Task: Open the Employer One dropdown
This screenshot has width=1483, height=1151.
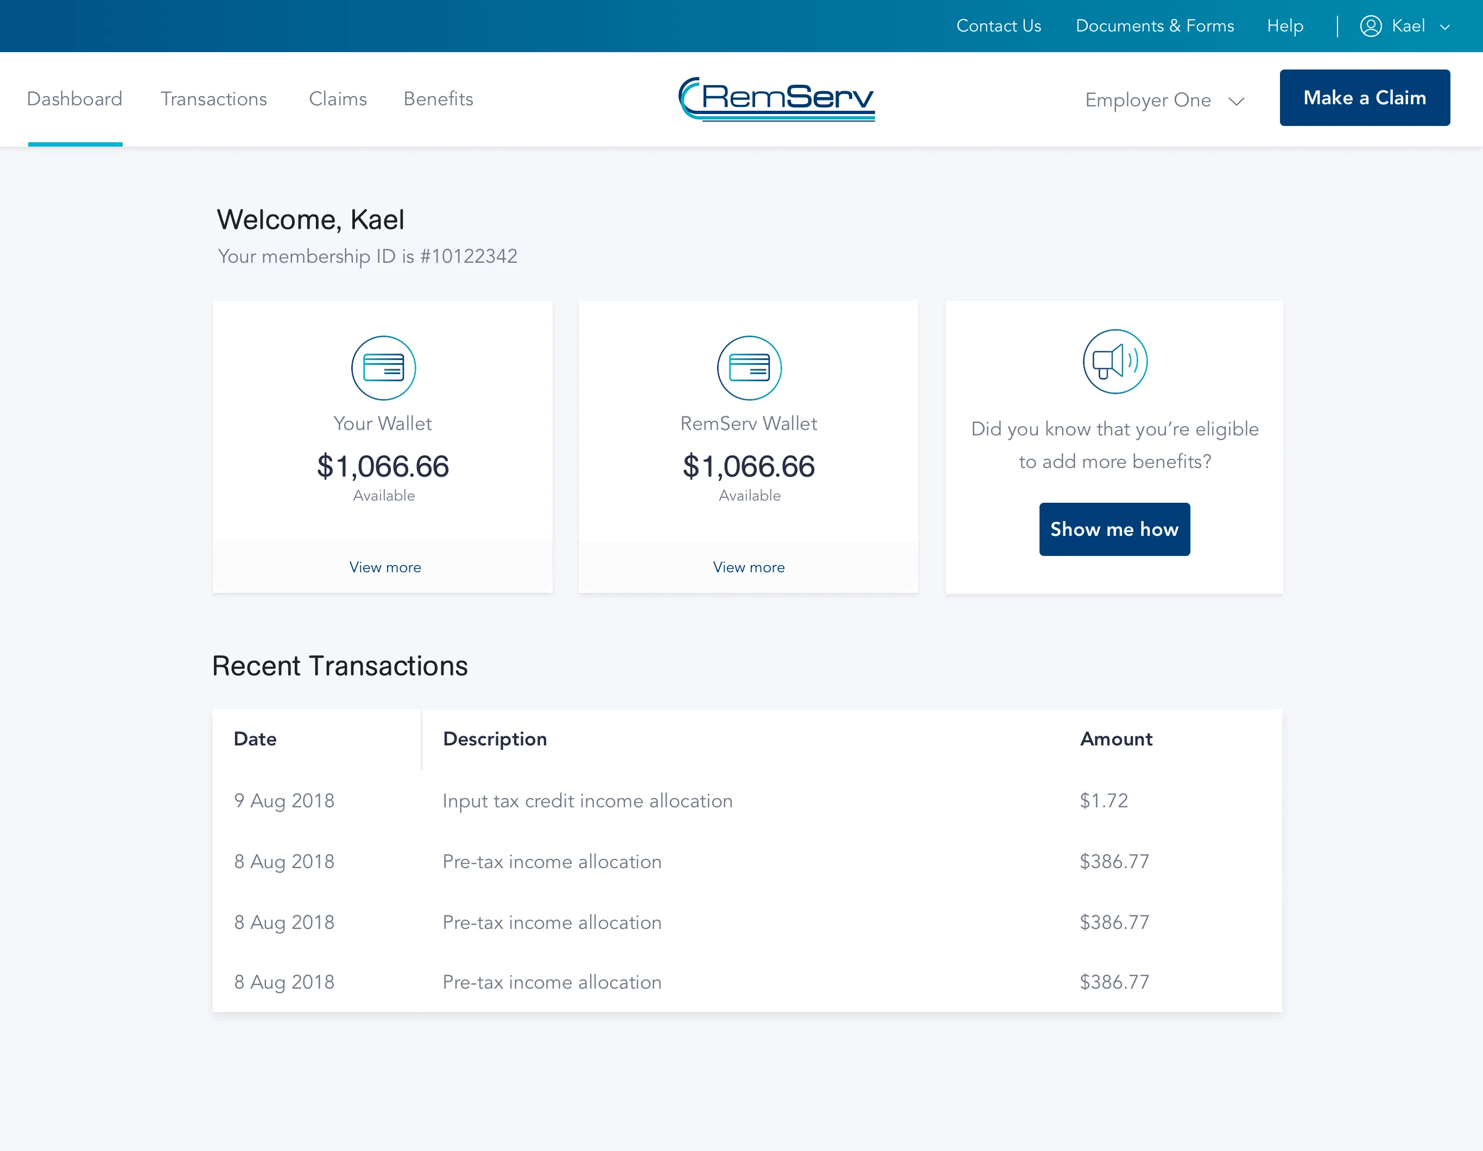Action: (1164, 100)
